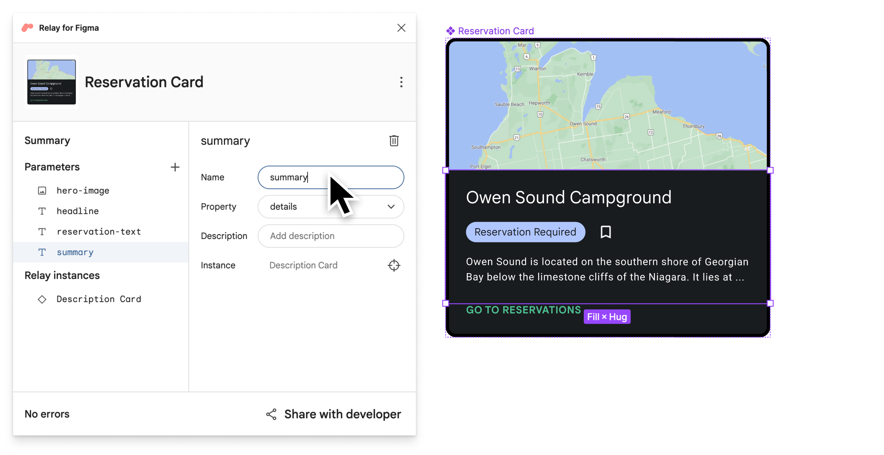Viewport: 884px width, 455px height.
Task: Click the delete/trash icon for summary
Action: tap(394, 140)
